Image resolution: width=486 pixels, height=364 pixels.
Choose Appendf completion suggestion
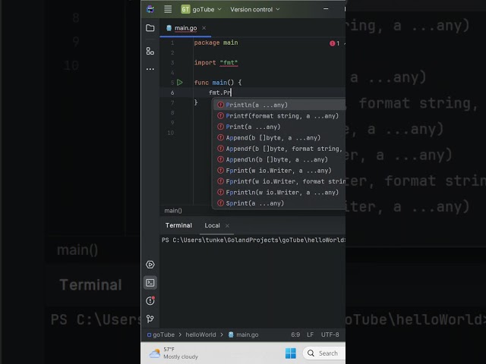[279, 149]
